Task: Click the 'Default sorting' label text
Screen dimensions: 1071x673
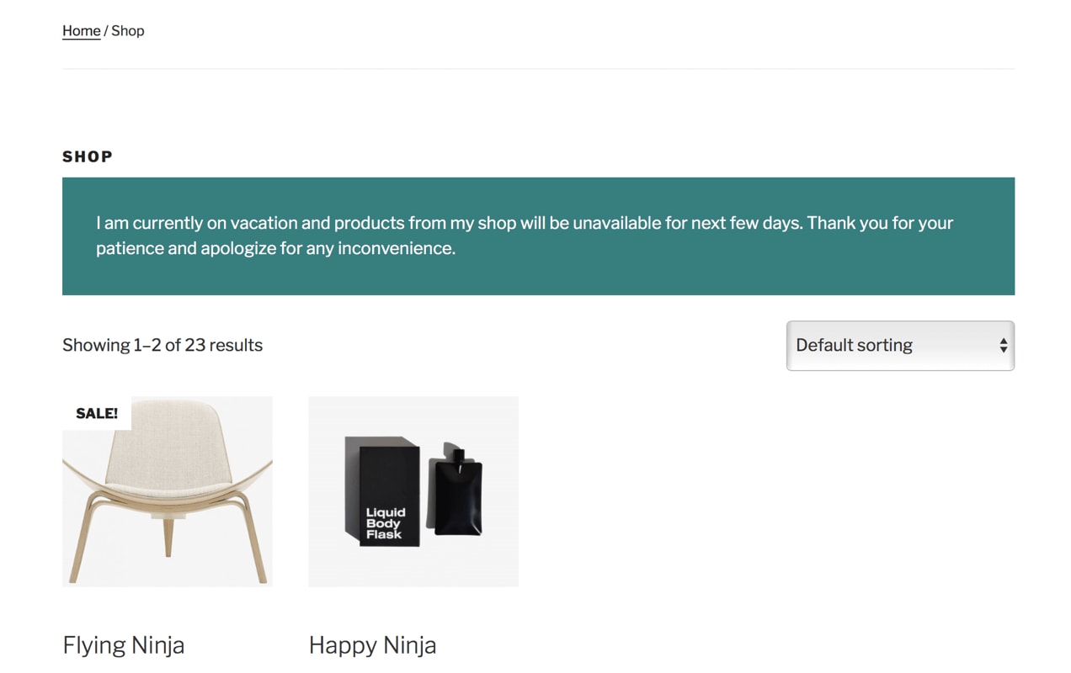Action: coord(854,345)
